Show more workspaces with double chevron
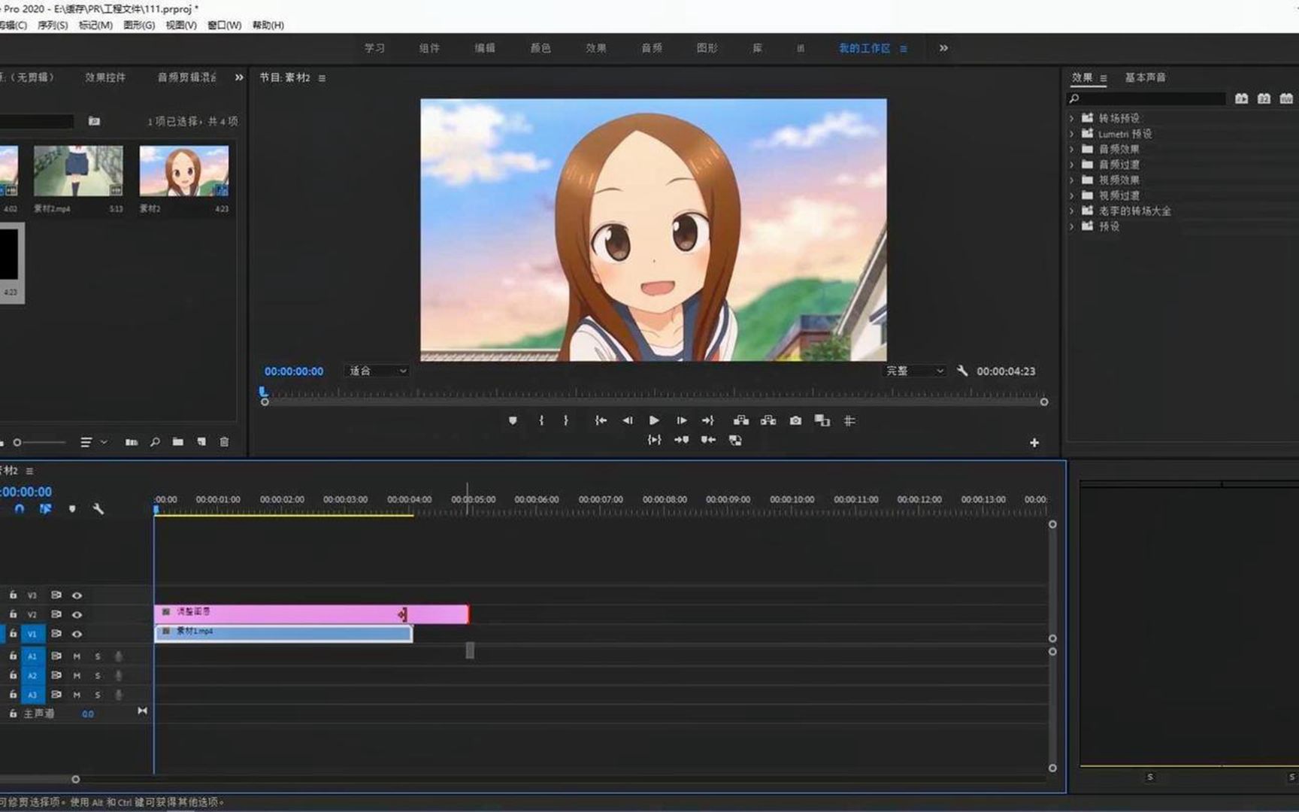The width and height of the screenshot is (1299, 812). pyautogui.click(x=943, y=48)
